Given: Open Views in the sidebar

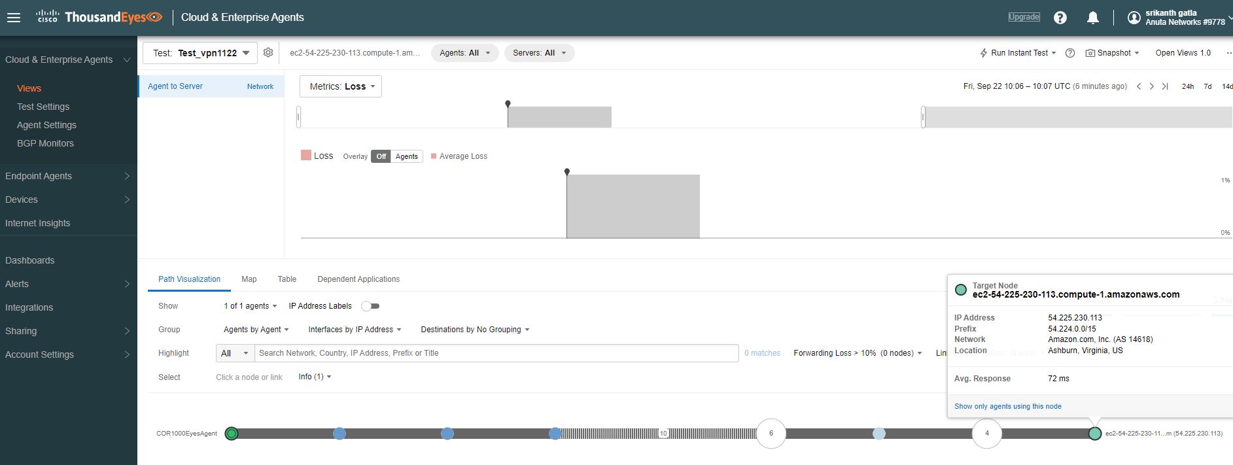Looking at the screenshot, I should (x=29, y=88).
